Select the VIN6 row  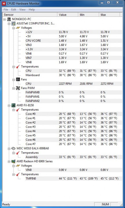click(x=74, y=54)
